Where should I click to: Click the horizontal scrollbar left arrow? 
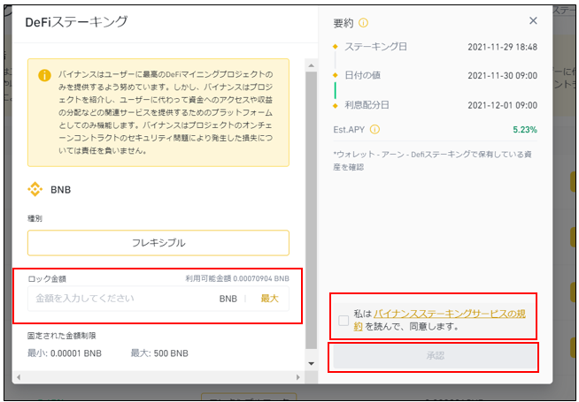(18, 377)
